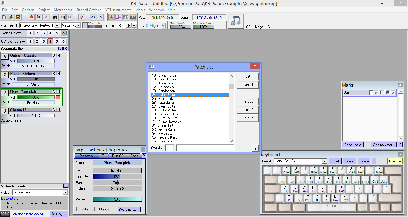Save the project using the floppy icon
The height and width of the screenshot is (217, 408).
click(18, 17)
